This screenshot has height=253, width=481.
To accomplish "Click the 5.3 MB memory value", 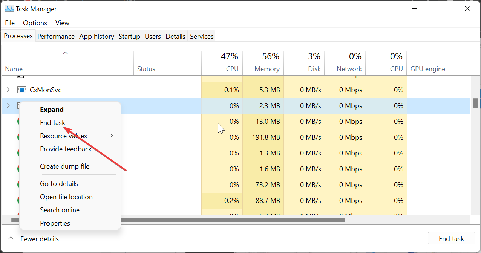I will pos(270,90).
